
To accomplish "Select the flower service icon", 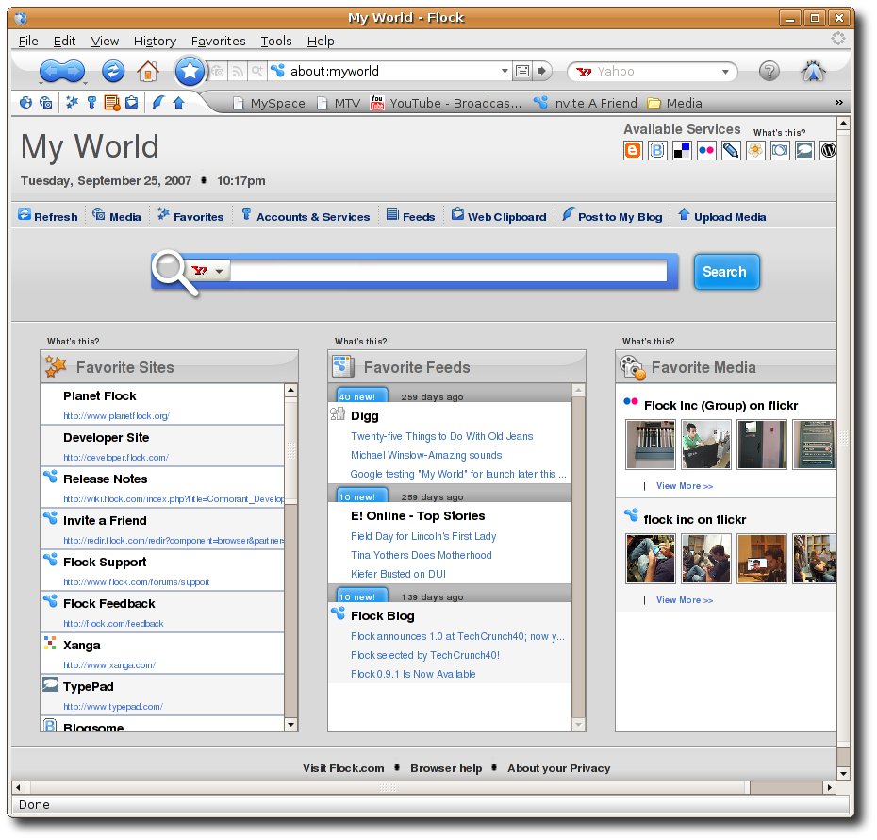I will pos(755,151).
